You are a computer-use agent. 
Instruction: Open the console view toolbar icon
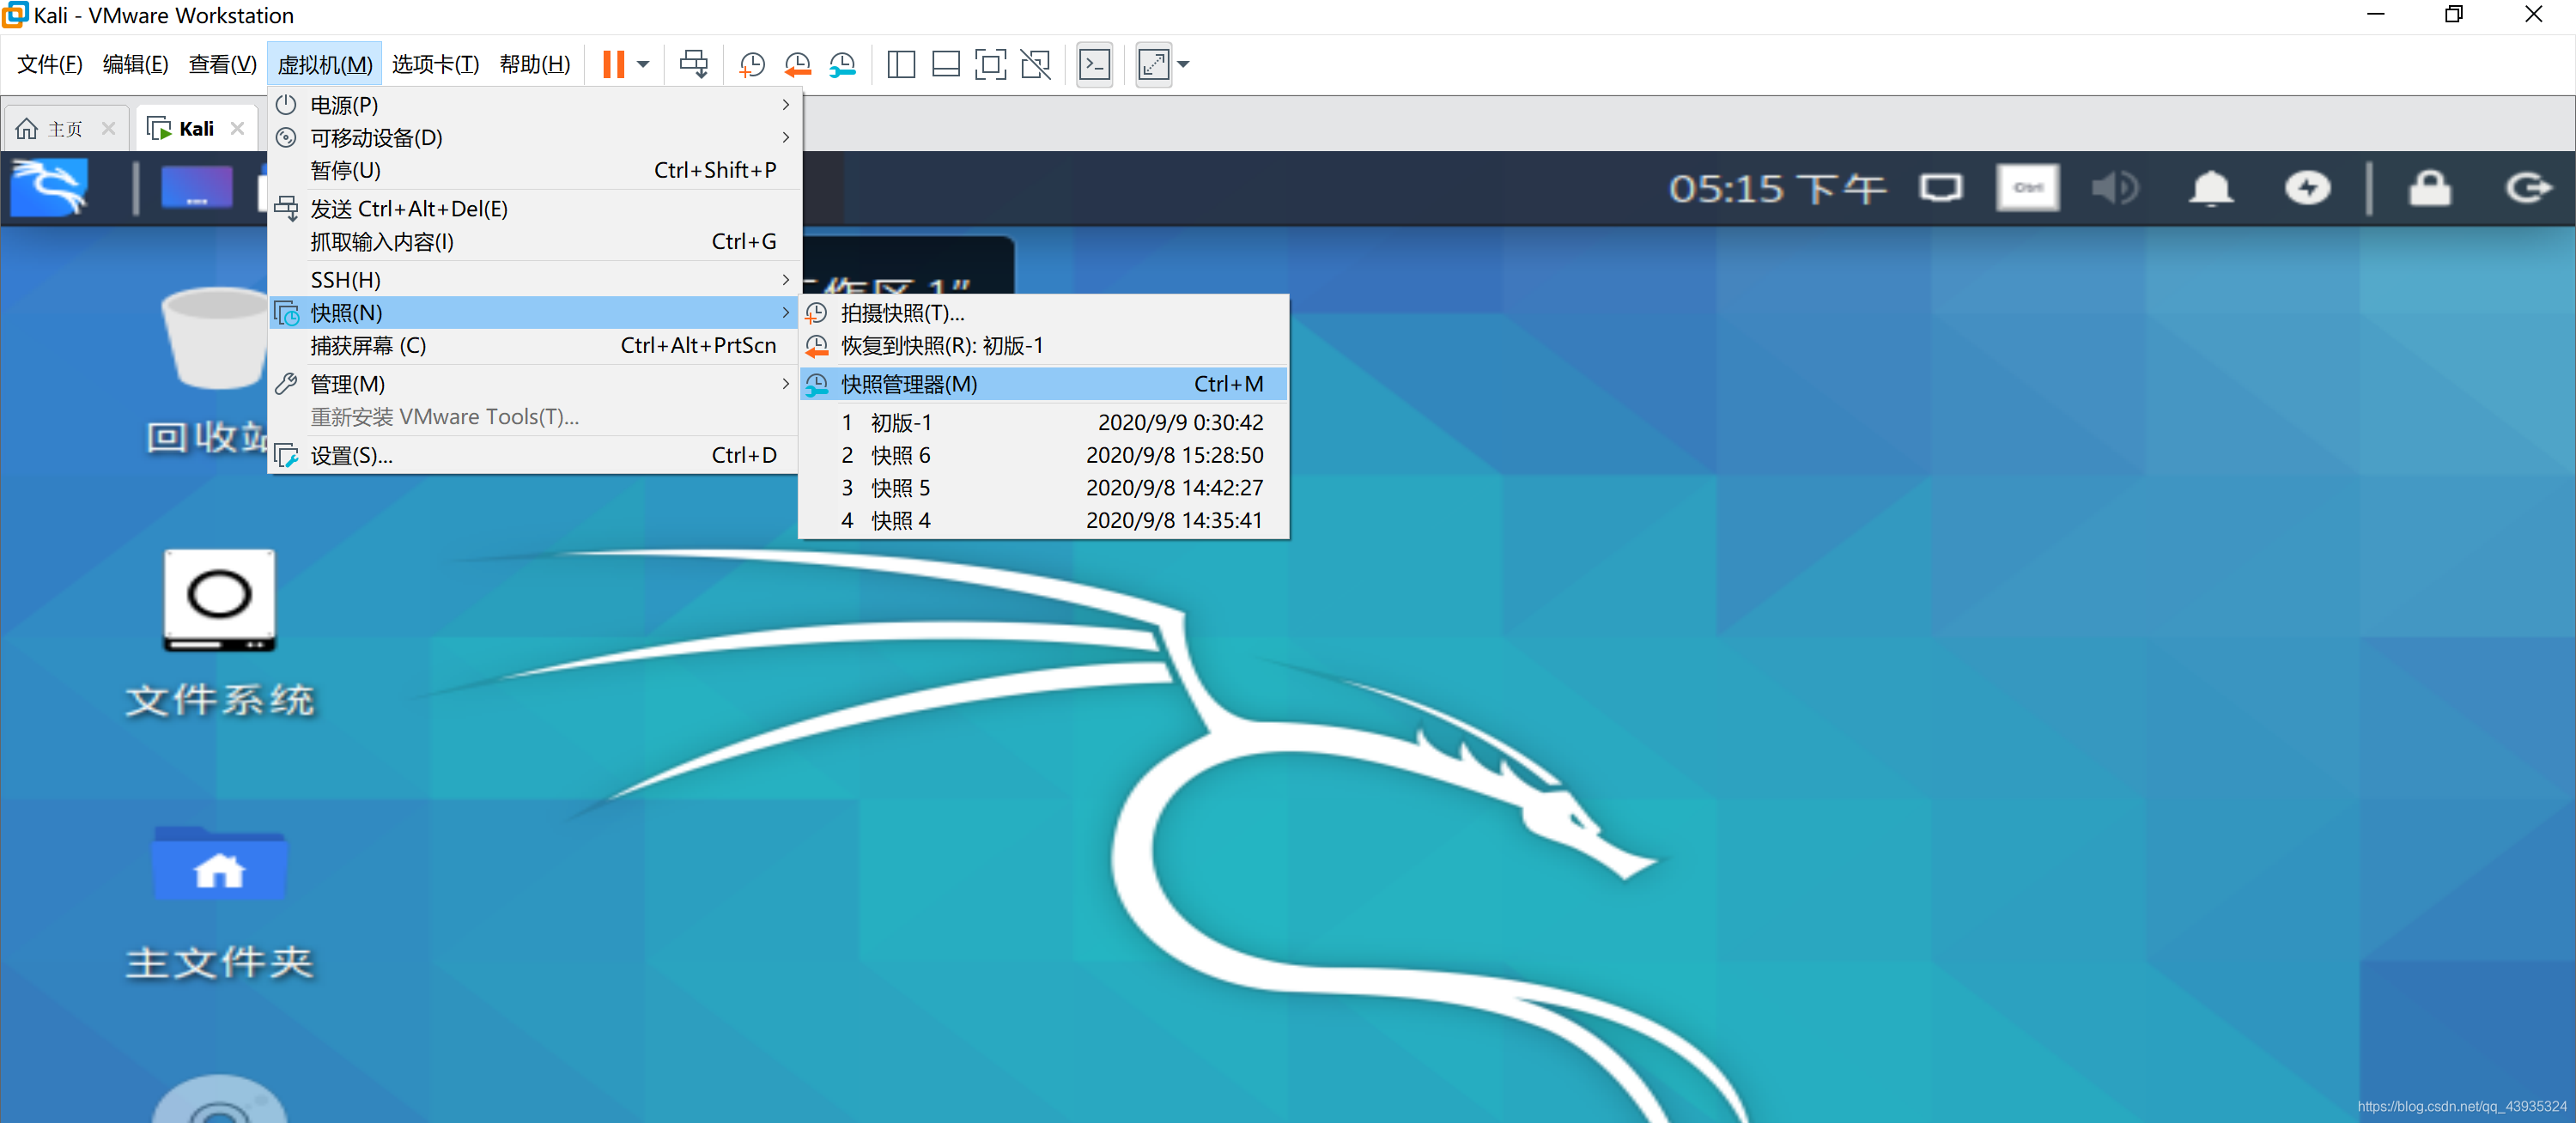1095,65
